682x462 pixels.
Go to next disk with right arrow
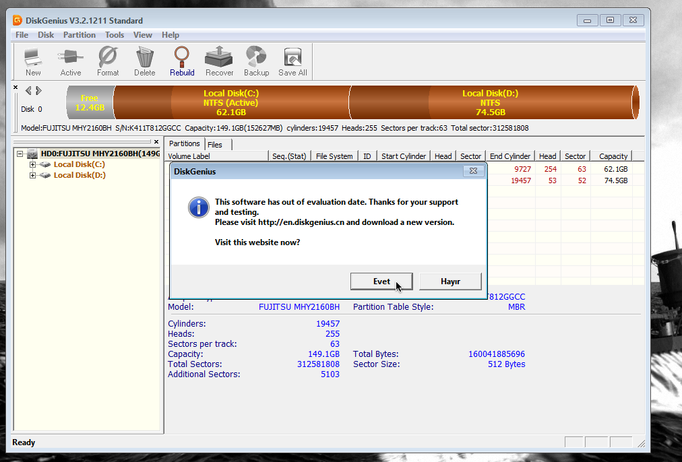click(x=38, y=90)
